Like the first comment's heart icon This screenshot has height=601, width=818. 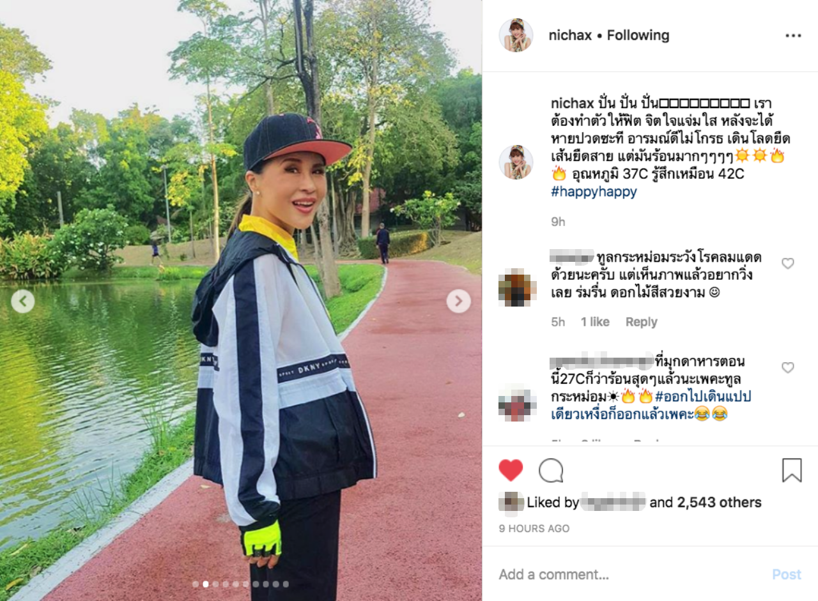coord(788,263)
